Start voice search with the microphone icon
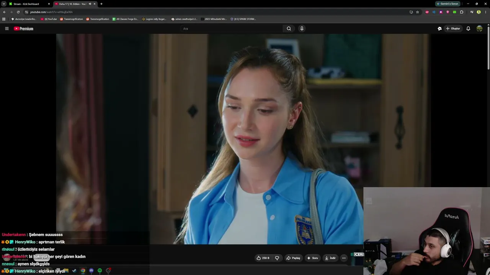Image resolution: width=490 pixels, height=275 pixels. click(302, 29)
